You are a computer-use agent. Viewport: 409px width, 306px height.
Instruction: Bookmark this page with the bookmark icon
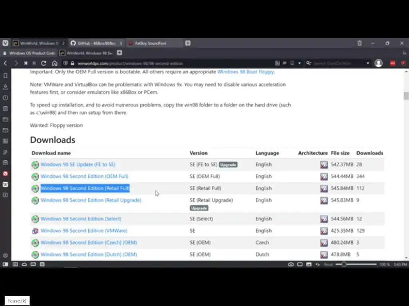(292, 63)
